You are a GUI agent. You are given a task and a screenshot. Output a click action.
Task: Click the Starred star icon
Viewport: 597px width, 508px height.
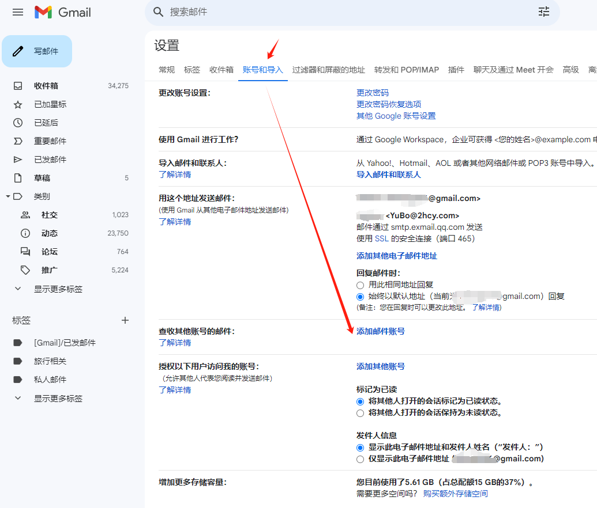(x=18, y=105)
